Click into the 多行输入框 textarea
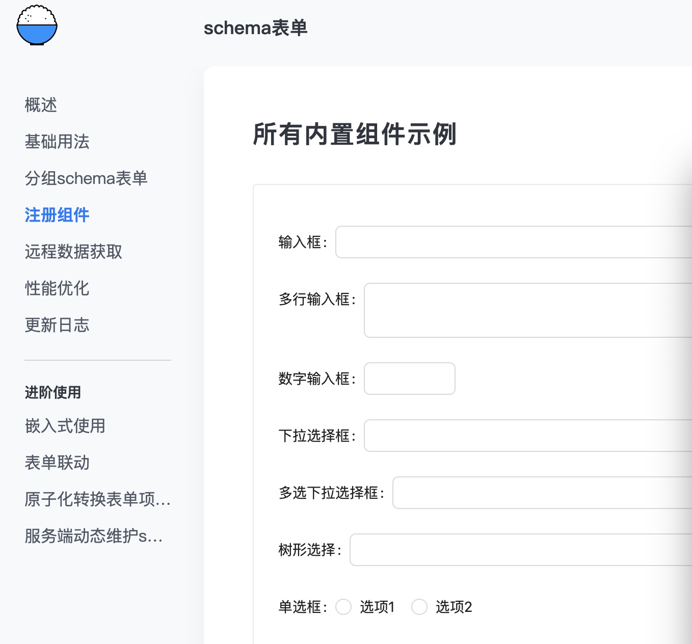 (528, 310)
